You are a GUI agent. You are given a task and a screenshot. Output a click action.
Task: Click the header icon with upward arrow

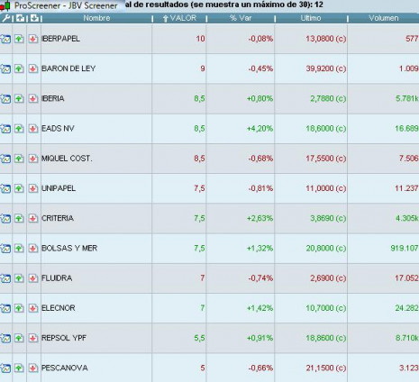pos(20,18)
